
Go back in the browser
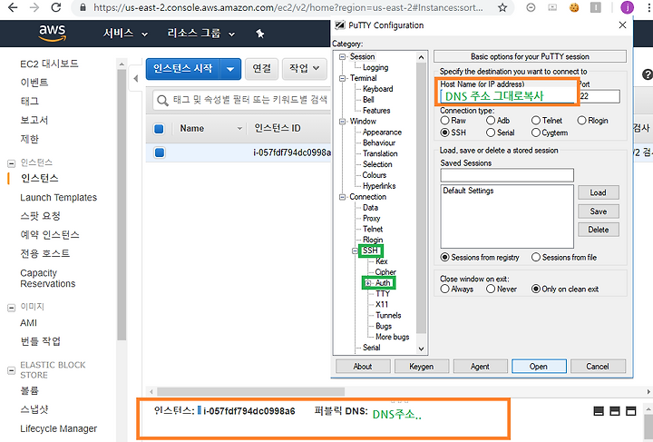click(13, 7)
